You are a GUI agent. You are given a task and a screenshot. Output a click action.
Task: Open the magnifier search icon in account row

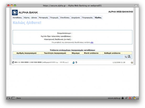[126, 57]
